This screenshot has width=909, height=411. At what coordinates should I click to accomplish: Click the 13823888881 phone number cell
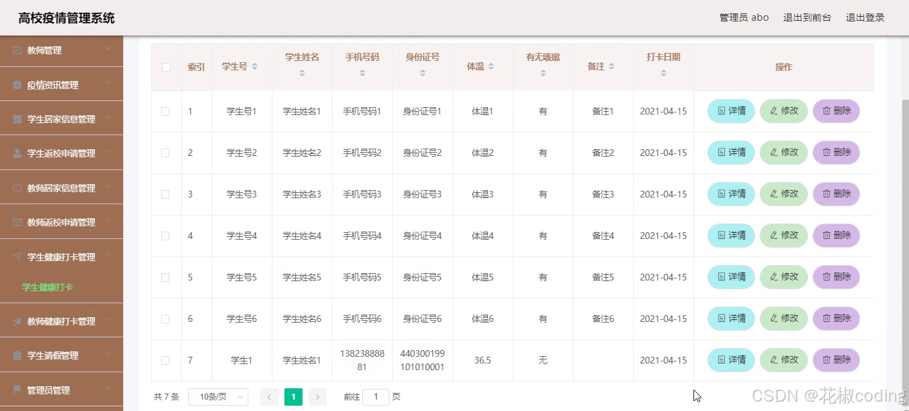click(362, 360)
